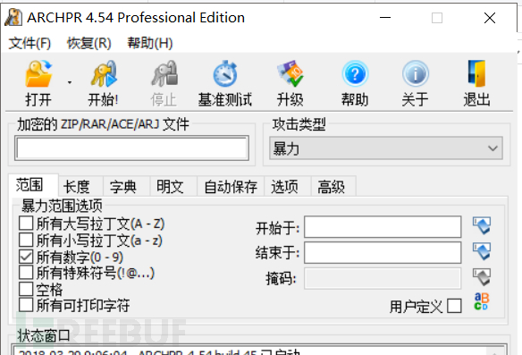
Task: Click the clear icon beside 掩码
Action: pyautogui.click(x=482, y=277)
